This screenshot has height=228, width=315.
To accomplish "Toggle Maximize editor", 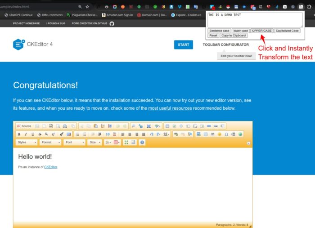I will pos(126,142).
